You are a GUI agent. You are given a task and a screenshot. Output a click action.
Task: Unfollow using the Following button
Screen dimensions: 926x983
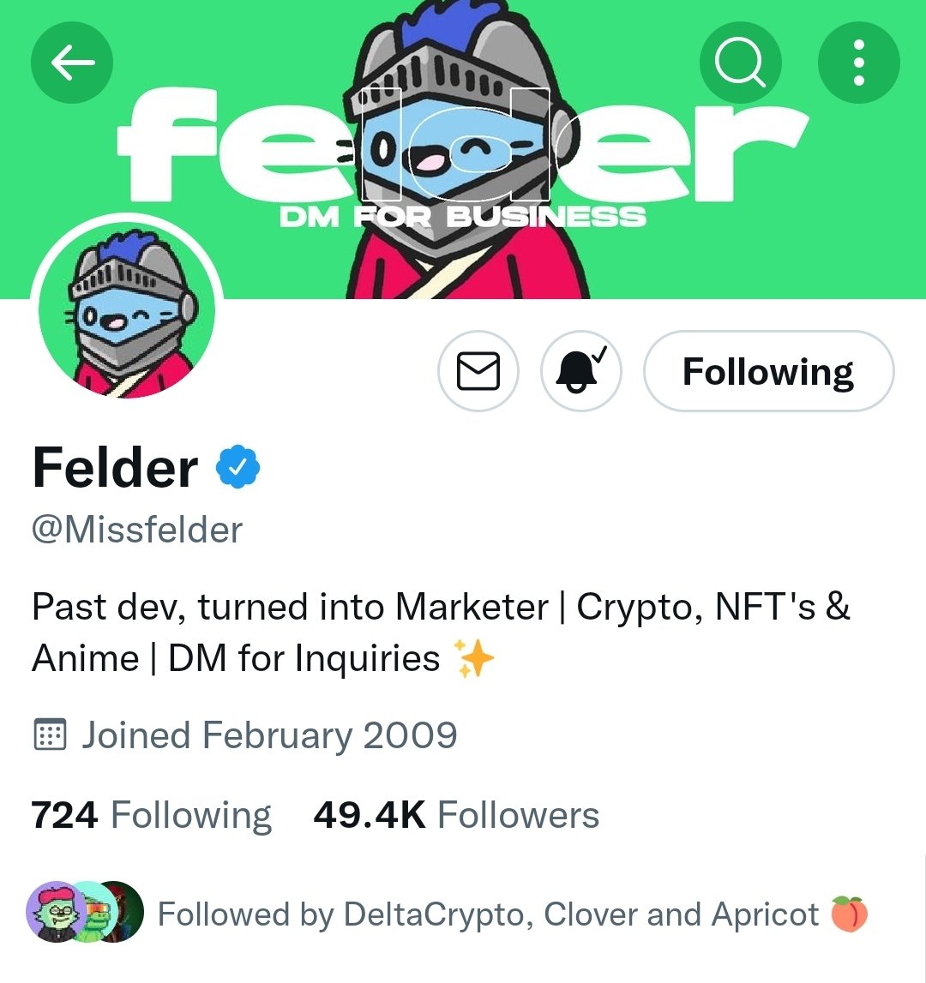tap(768, 371)
